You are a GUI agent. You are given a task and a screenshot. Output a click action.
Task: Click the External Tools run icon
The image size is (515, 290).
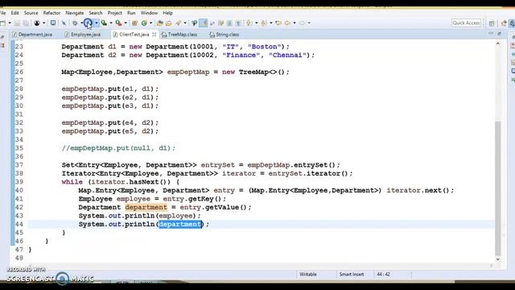tap(118, 23)
